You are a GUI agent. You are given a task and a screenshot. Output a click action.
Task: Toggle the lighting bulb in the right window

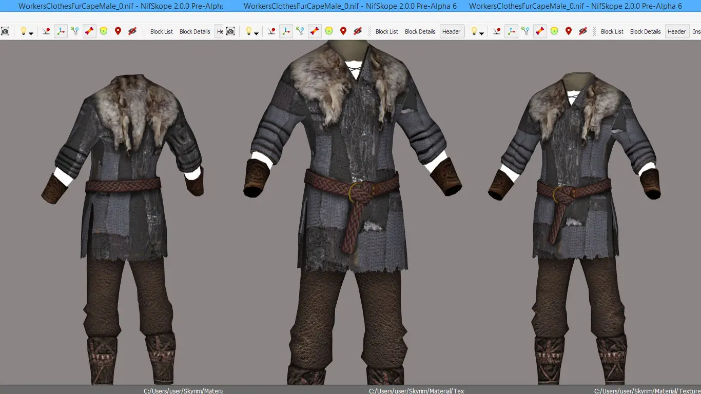tap(474, 31)
